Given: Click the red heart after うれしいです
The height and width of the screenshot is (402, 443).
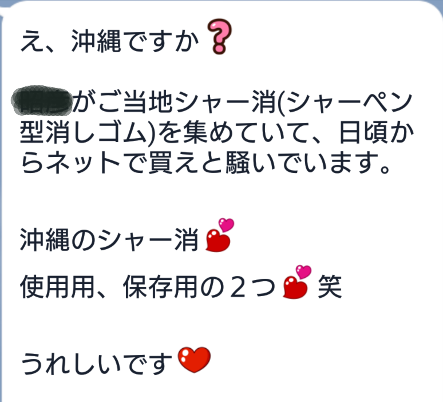Looking at the screenshot, I should click(x=194, y=360).
